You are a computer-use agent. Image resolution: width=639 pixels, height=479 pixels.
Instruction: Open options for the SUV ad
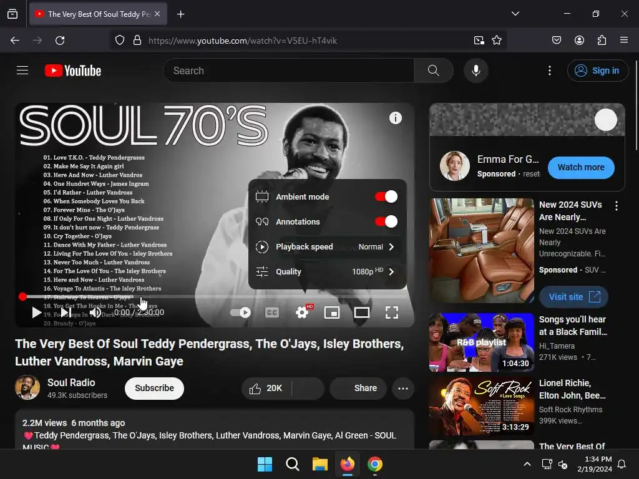tap(616, 206)
